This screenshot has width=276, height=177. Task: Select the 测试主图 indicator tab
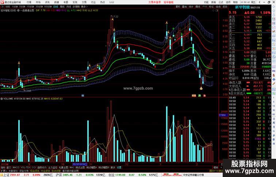click(x=80, y=168)
